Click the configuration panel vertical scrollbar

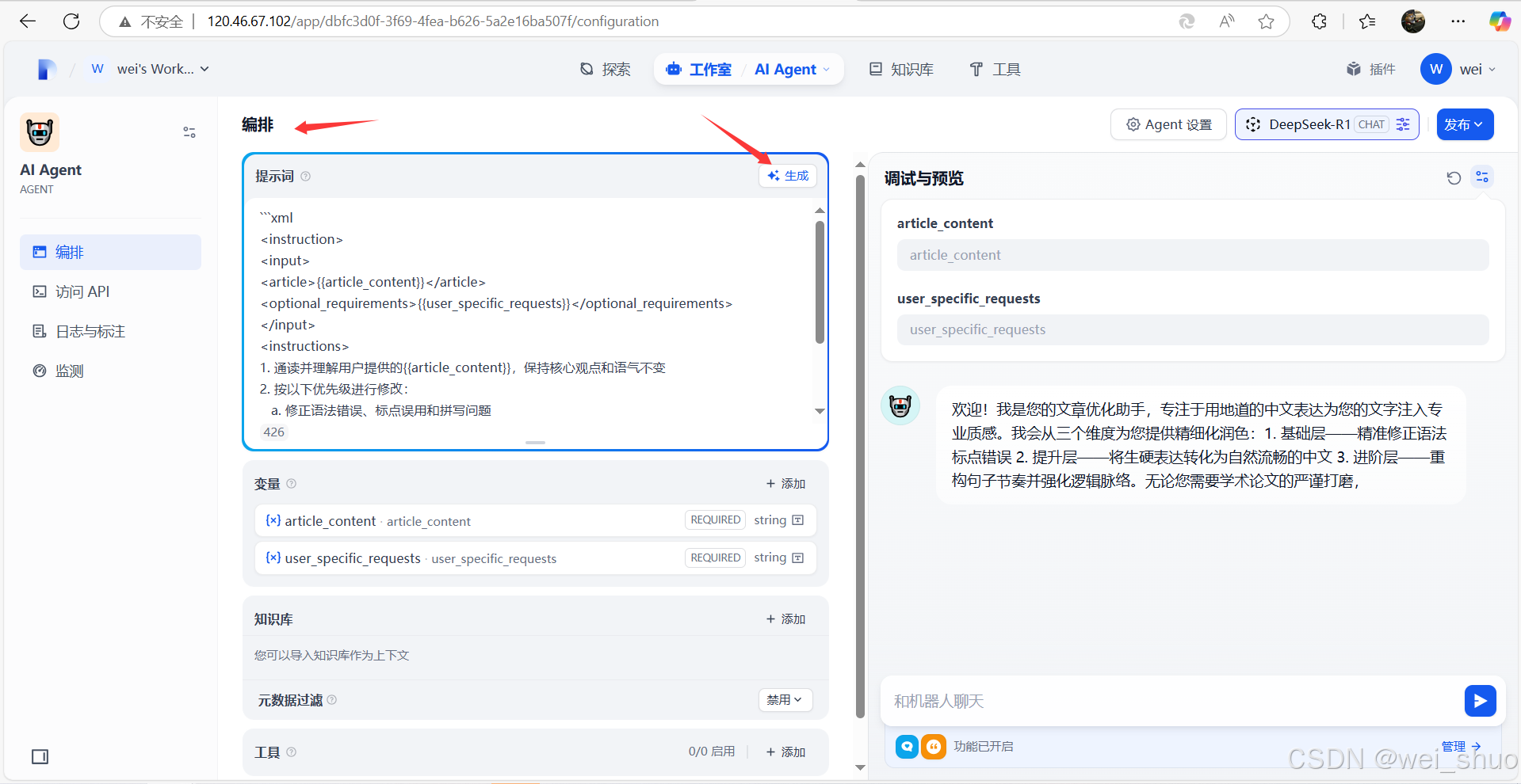point(861,445)
